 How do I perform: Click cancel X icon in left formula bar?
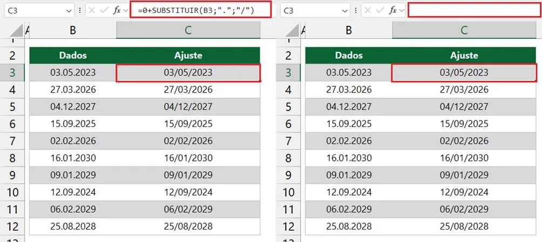click(x=92, y=10)
